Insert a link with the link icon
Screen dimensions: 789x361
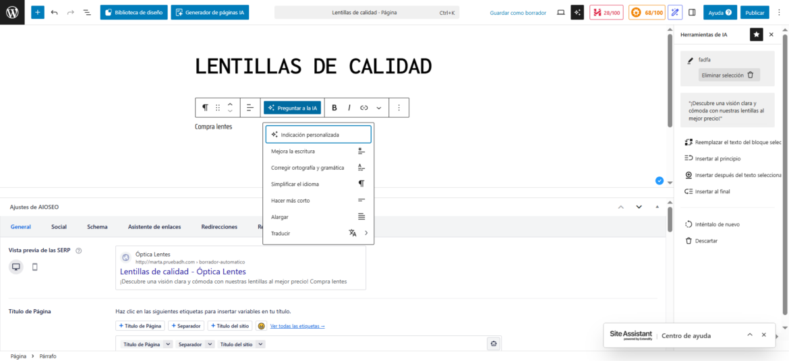364,108
